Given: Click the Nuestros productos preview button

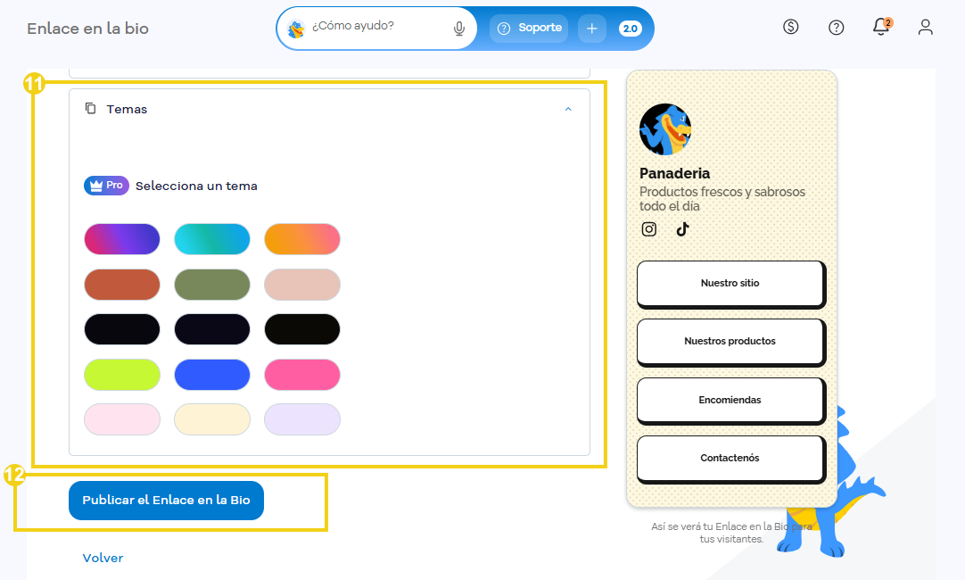Looking at the screenshot, I should click(730, 342).
